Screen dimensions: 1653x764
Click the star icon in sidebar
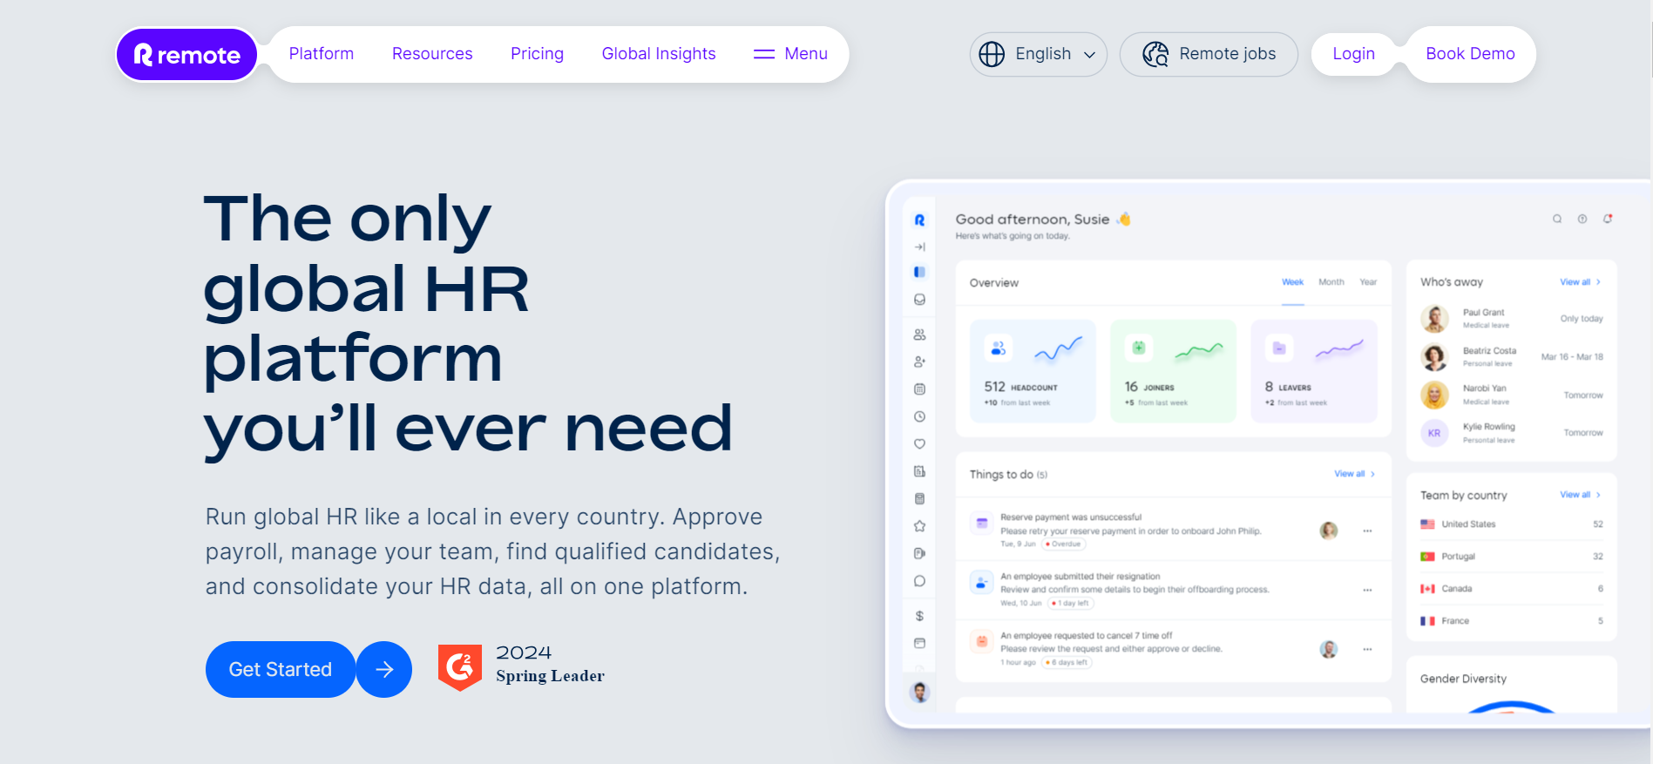click(919, 526)
